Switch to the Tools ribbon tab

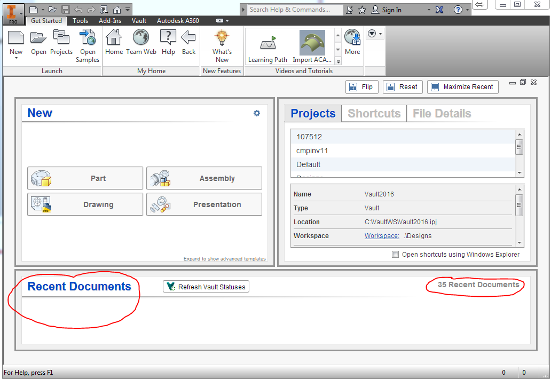80,21
